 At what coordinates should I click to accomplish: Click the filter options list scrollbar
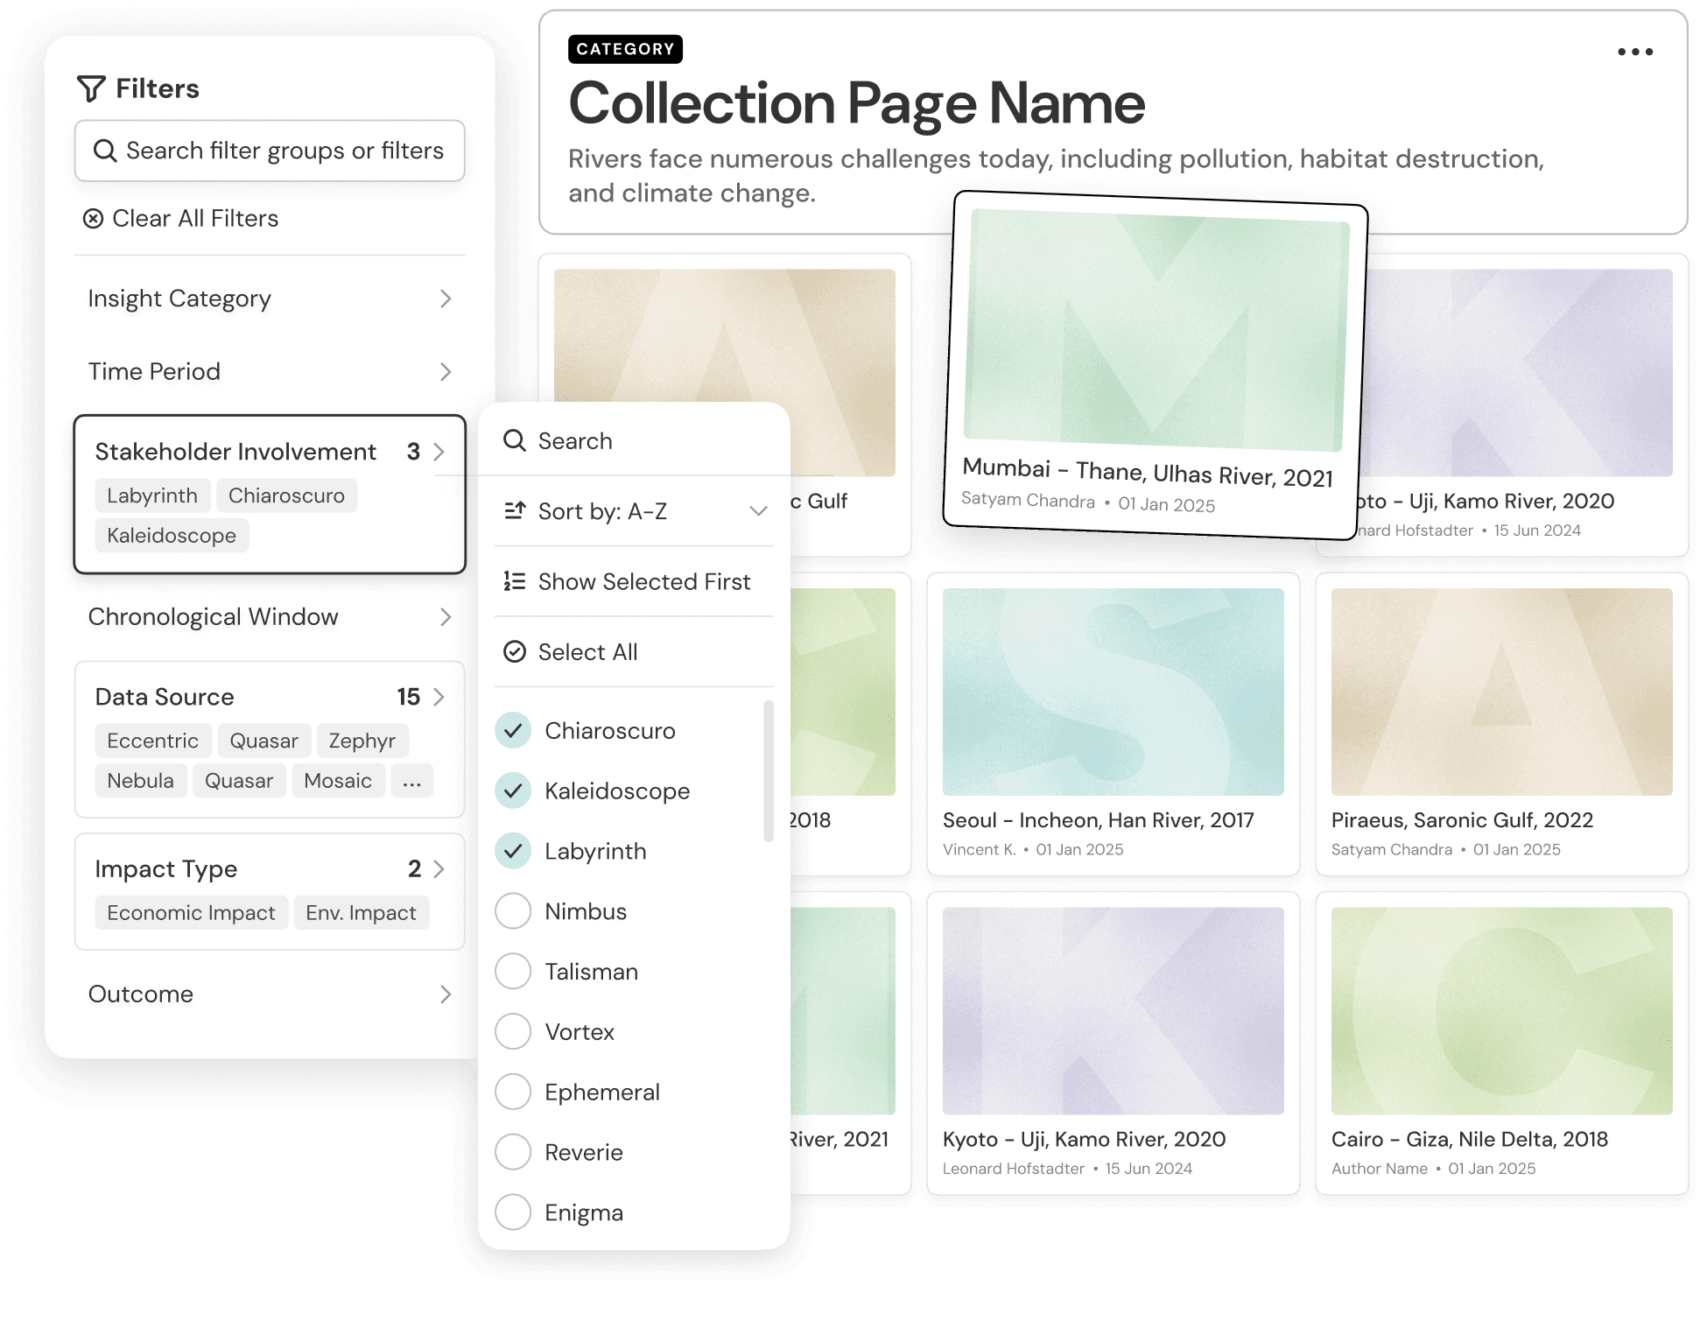pyautogui.click(x=769, y=770)
